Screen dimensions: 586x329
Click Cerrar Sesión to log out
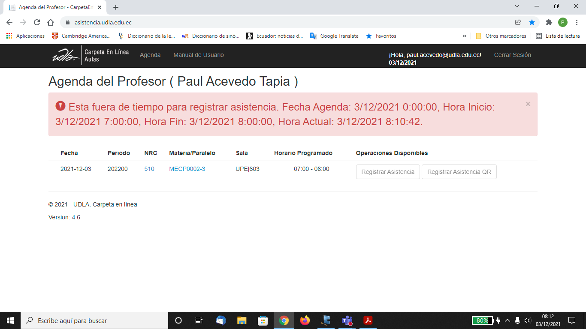coord(512,55)
